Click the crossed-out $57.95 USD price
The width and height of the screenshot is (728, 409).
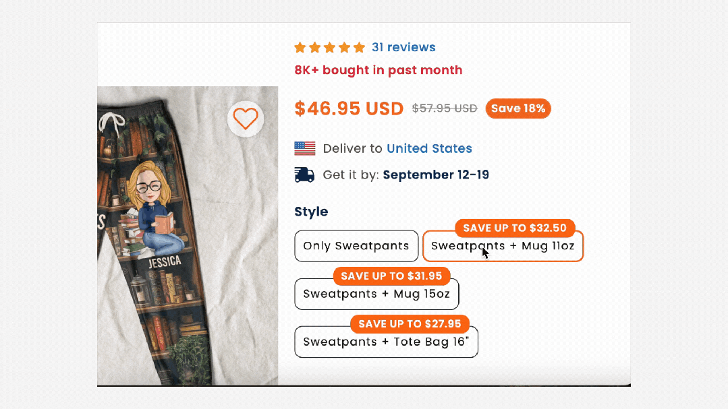pos(445,108)
